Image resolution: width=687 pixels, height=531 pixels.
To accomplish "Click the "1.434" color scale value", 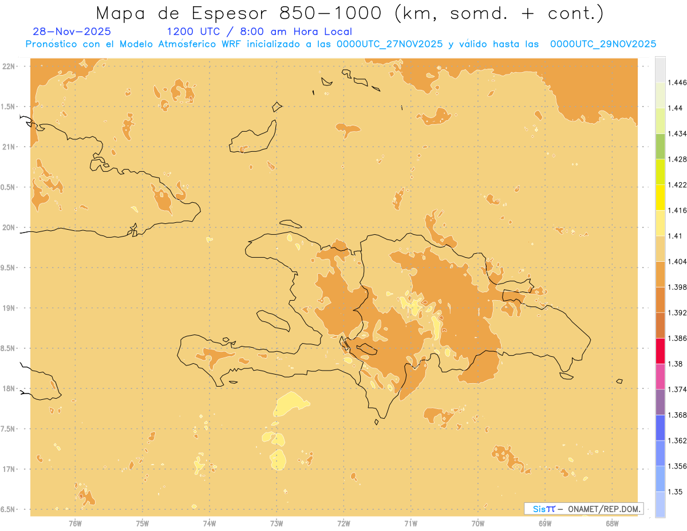I will click(678, 133).
